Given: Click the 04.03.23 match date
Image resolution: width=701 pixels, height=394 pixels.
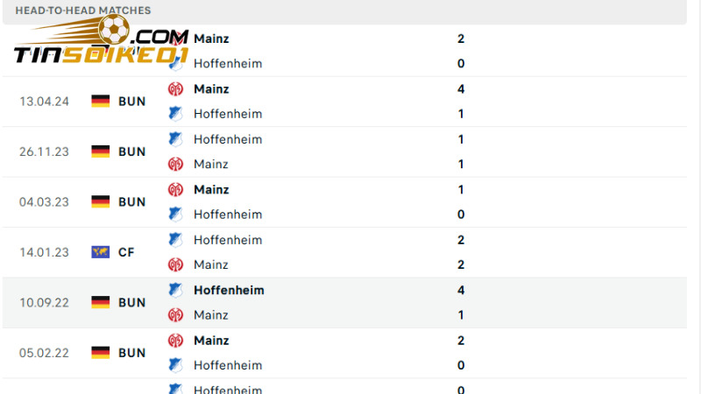Looking at the screenshot, I should [46, 202].
